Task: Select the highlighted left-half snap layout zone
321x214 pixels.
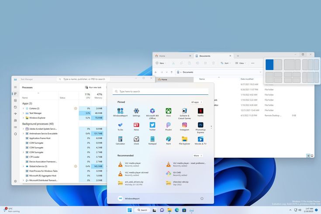Action: click(x=269, y=65)
